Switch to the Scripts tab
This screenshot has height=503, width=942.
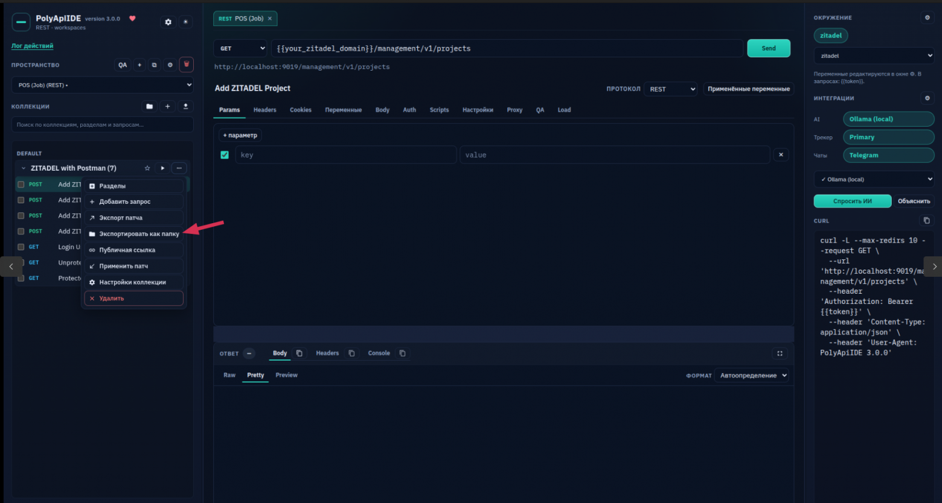tap(439, 110)
